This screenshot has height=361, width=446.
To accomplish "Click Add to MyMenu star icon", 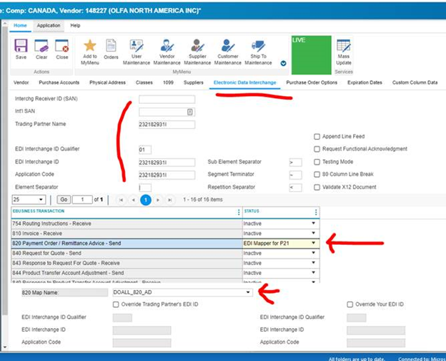I will click(90, 47).
